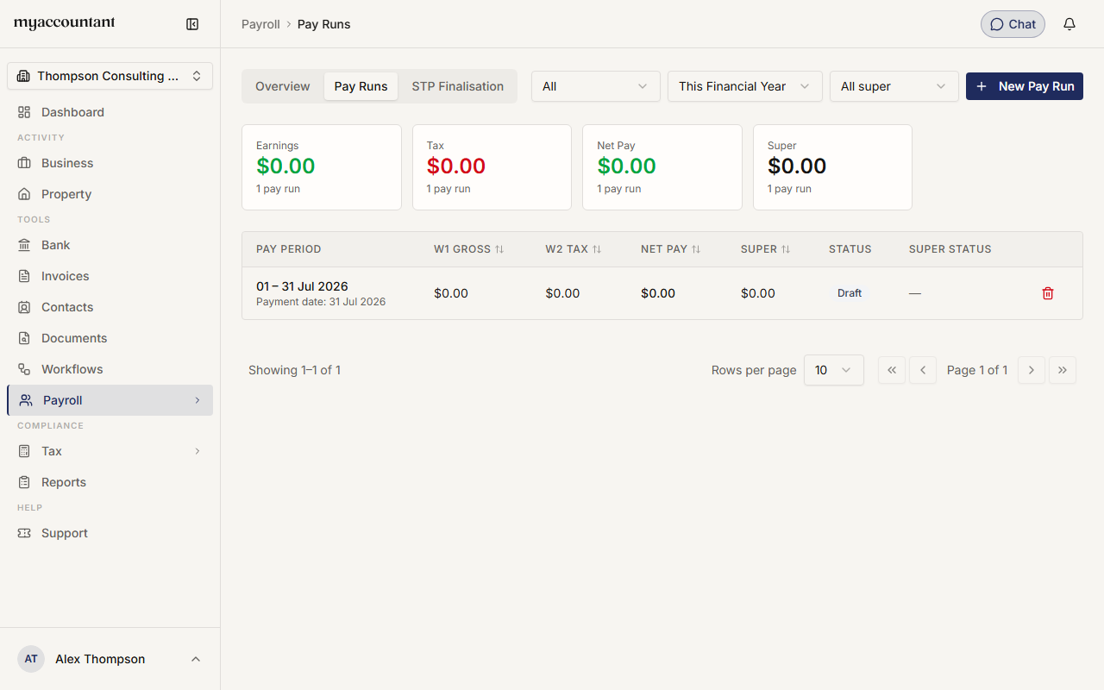Click the Invoices document icon
Screen dimensions: 1104x690
click(24, 276)
